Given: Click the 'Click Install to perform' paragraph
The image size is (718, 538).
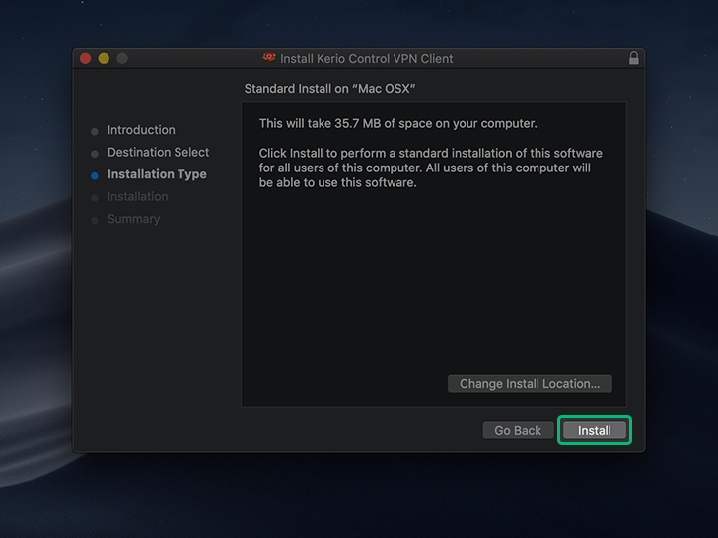Looking at the screenshot, I should tap(430, 168).
